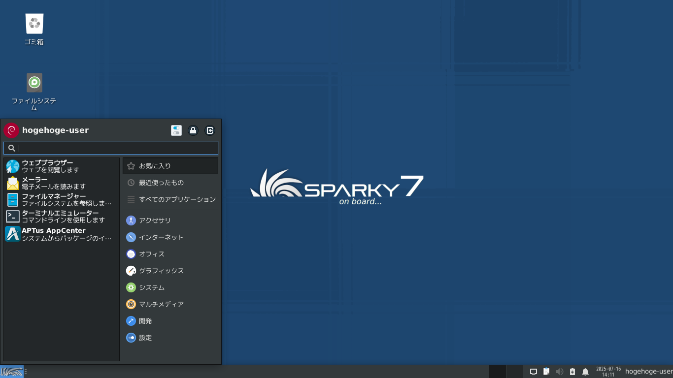
Task: Open the settings manager icon in menu header
Action: coord(176,130)
